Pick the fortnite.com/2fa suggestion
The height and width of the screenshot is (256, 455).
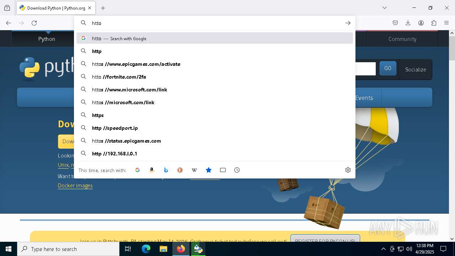pyautogui.click(x=215, y=77)
